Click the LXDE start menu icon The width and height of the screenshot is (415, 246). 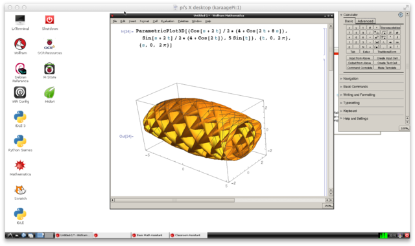point(10,235)
